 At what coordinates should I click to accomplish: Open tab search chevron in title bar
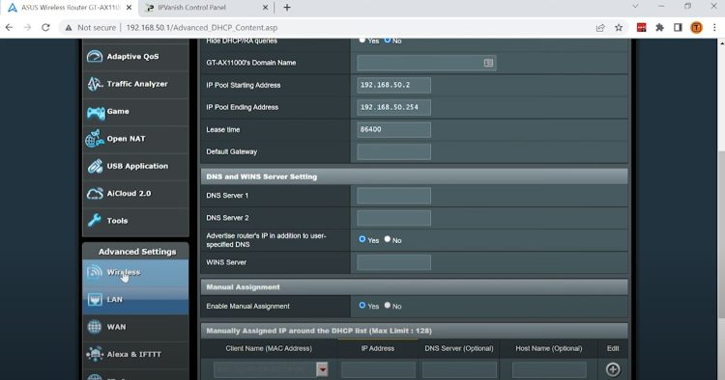tap(635, 7)
